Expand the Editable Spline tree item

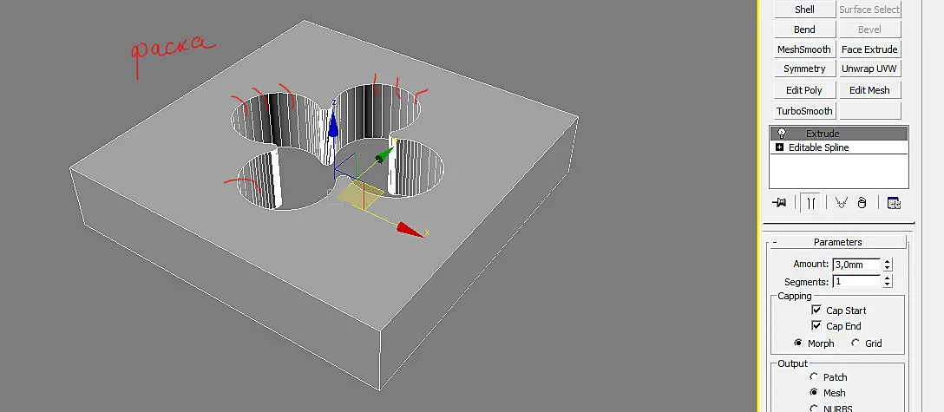(780, 147)
